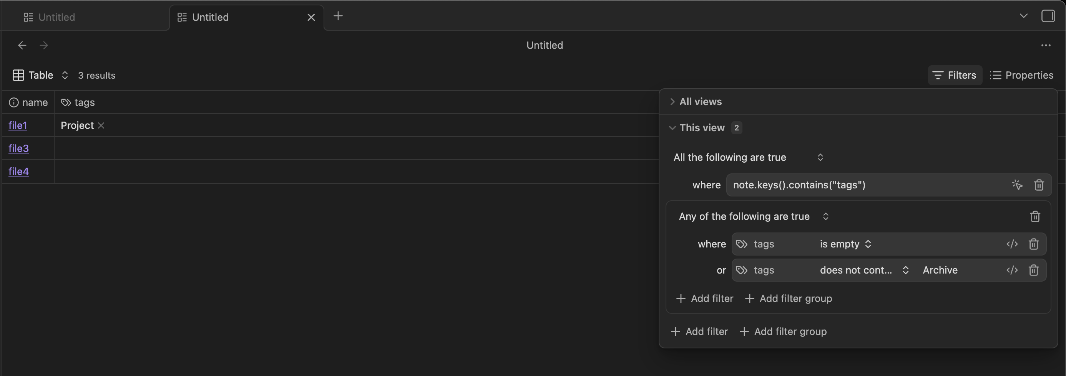The width and height of the screenshot is (1066, 376).
Task: Toggle the right sidebar panel icon
Action: [1048, 16]
